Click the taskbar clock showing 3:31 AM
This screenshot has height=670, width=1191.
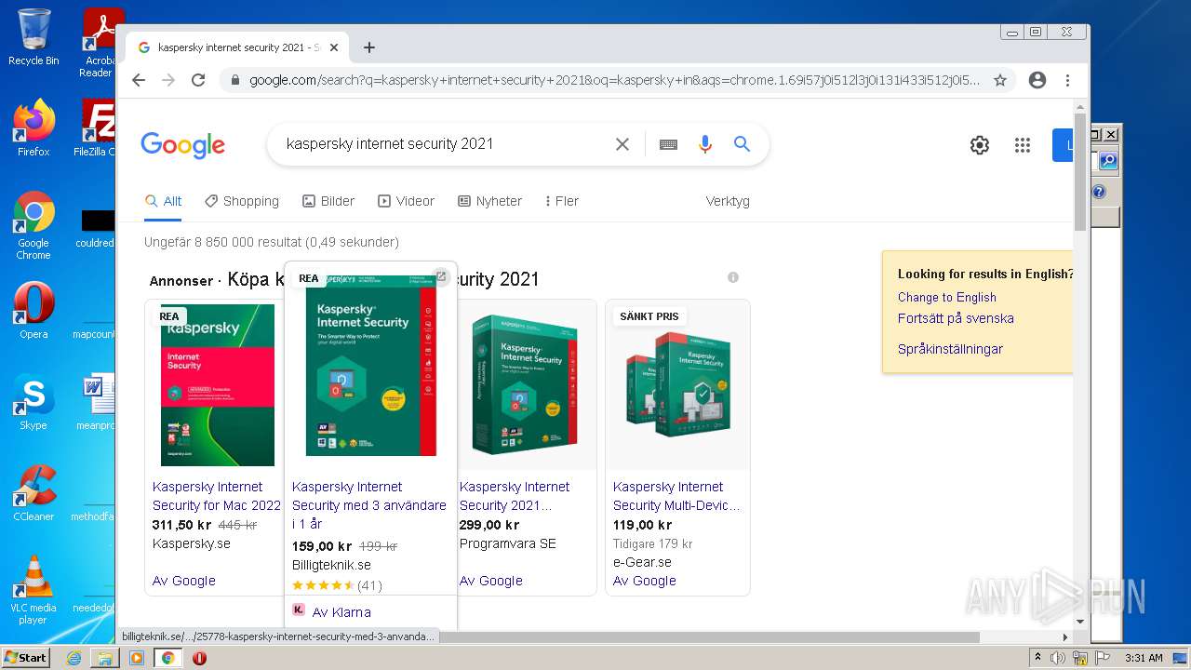coord(1144,658)
